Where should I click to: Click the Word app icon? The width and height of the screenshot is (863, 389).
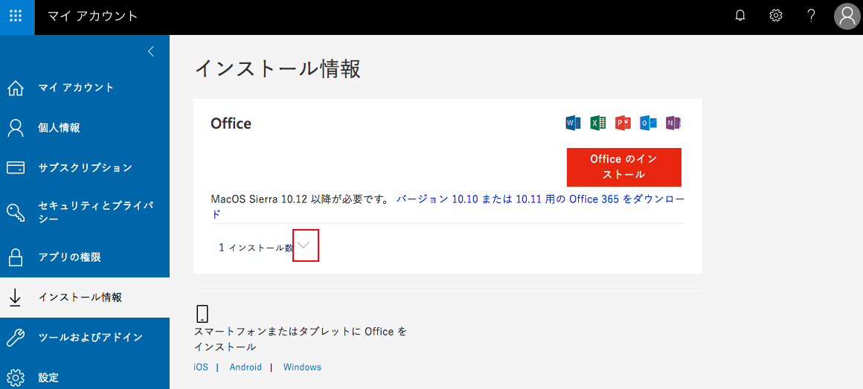coord(573,123)
